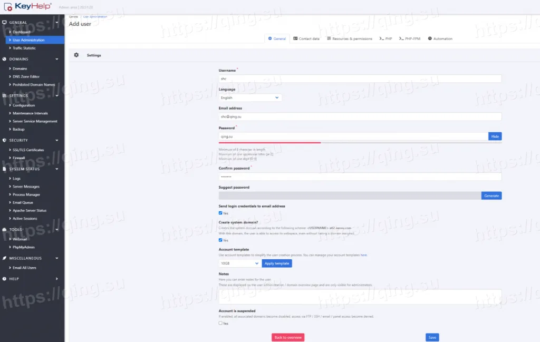Click the Suggest password field
This screenshot has height=342, width=540.
(350, 196)
